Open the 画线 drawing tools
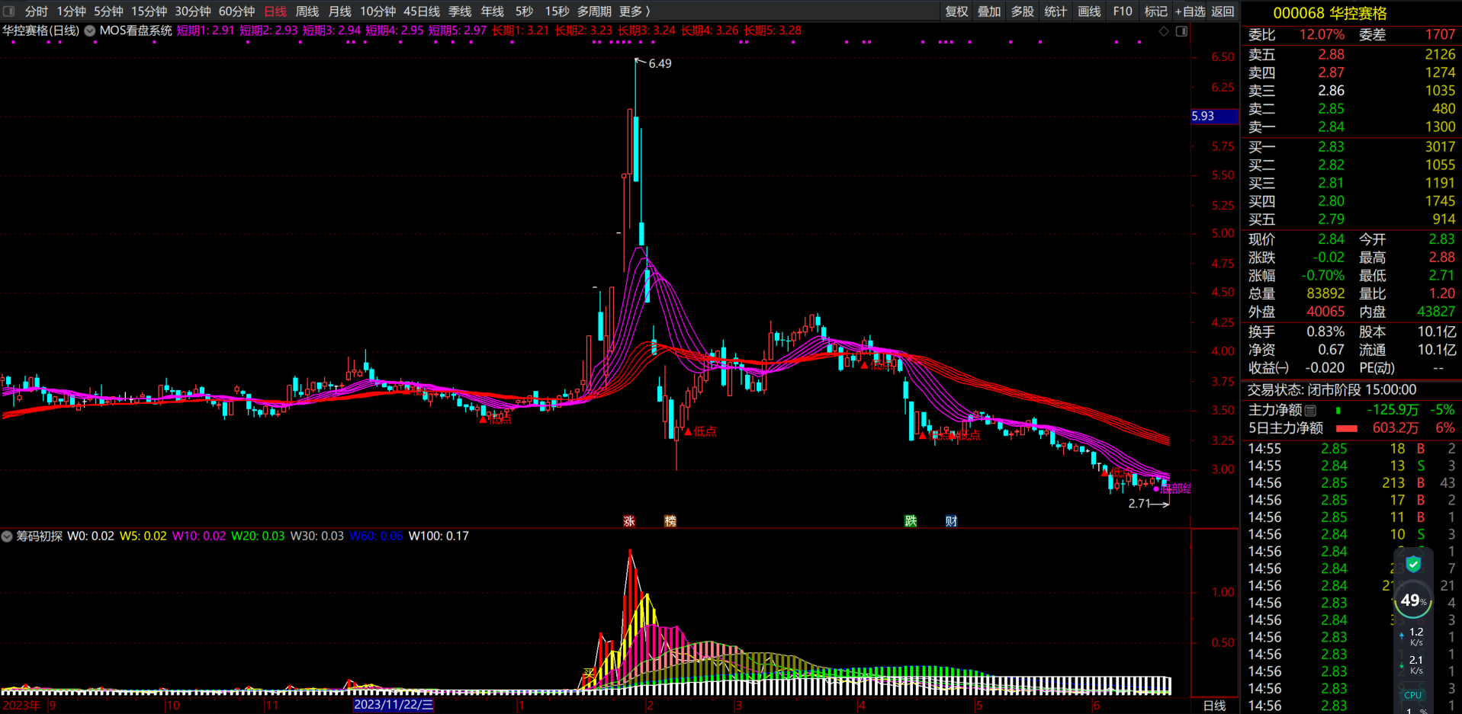The image size is (1462, 714). (1089, 11)
